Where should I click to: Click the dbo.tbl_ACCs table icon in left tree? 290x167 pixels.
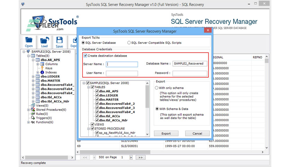pyautogui.click(x=37, y=97)
